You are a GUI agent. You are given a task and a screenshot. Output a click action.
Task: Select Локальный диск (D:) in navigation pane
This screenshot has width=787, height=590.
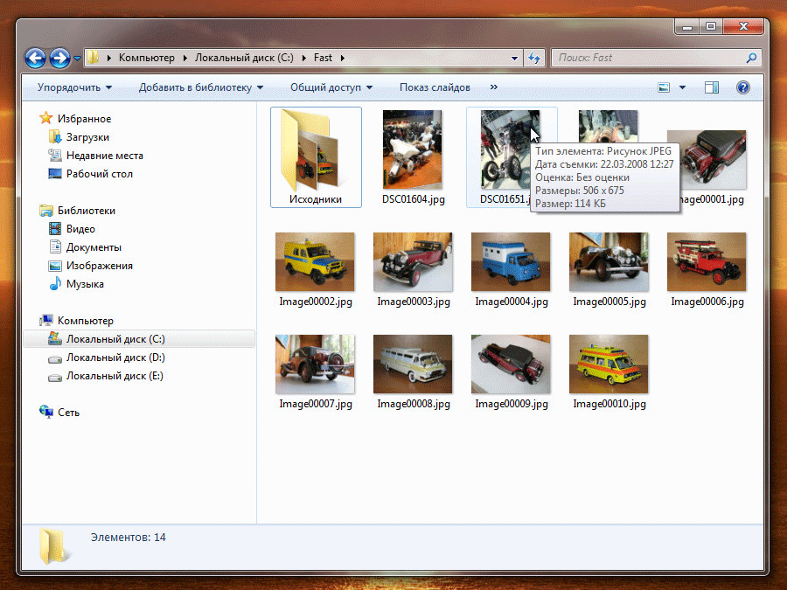click(115, 357)
